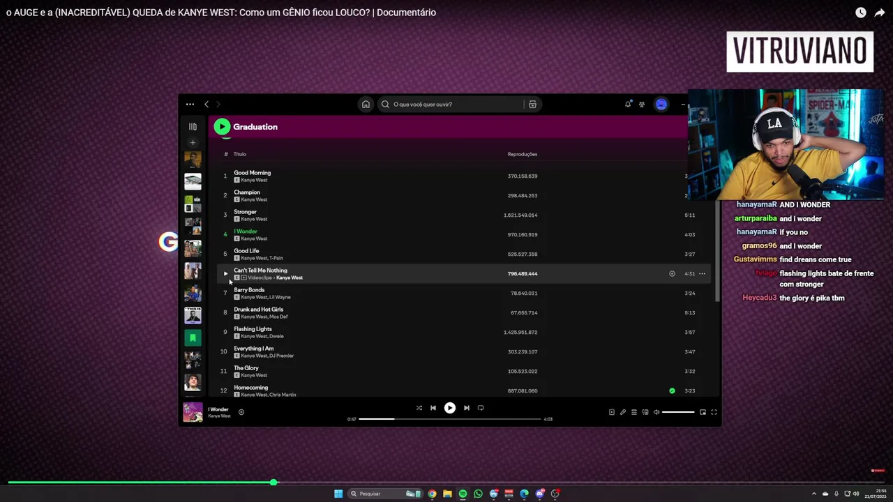Open the Kanye West link under Can't Tell Me Nothing
This screenshot has height=502, width=893.
[290, 277]
